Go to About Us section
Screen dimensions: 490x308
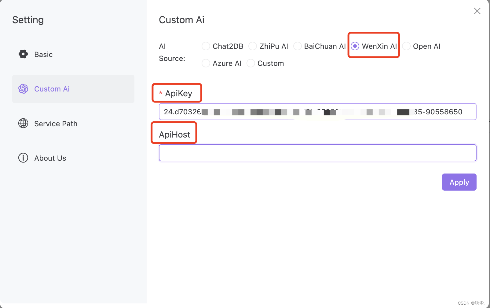coord(73,158)
